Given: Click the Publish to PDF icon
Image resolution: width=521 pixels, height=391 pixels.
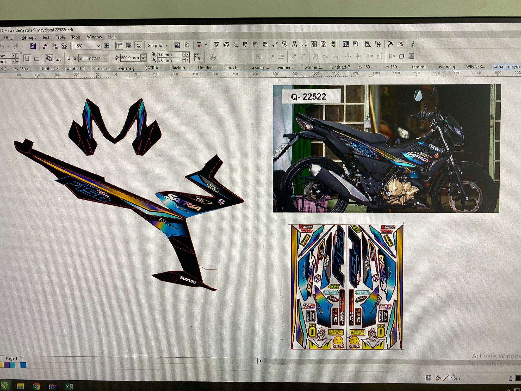Looking at the screenshot, I should pyautogui.click(x=64, y=46).
